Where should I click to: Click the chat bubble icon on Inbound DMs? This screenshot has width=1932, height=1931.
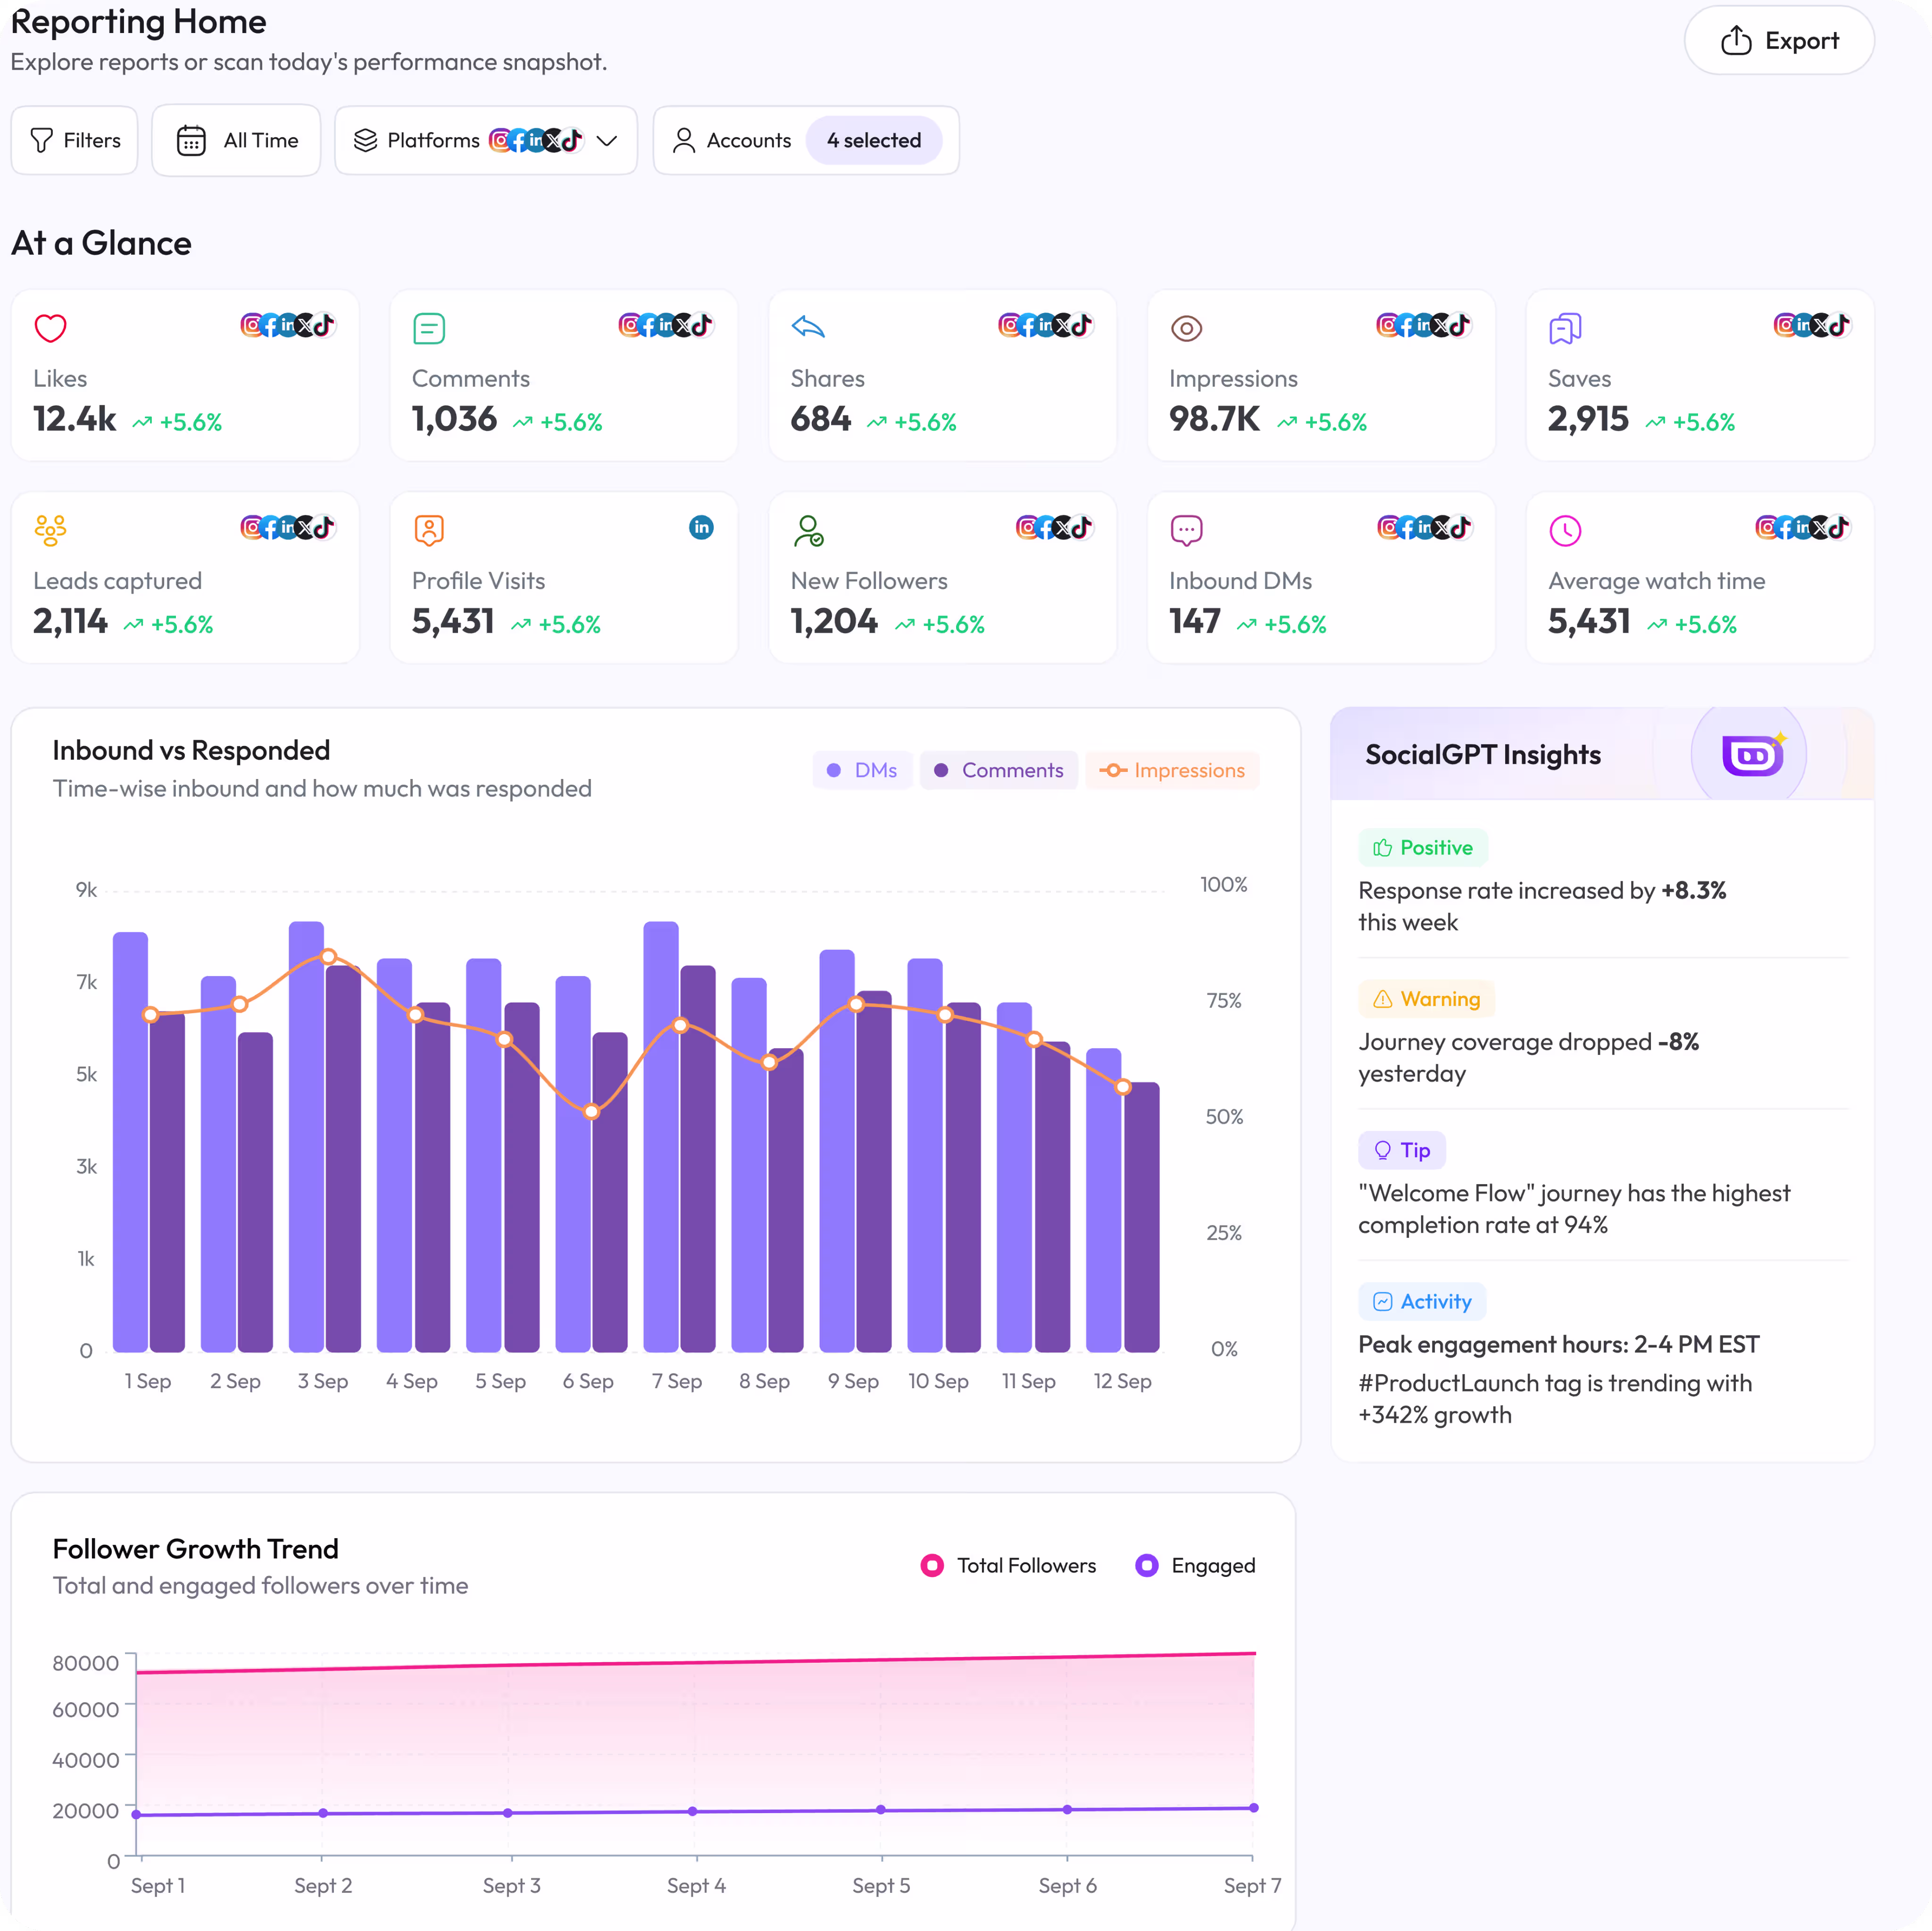point(1186,530)
